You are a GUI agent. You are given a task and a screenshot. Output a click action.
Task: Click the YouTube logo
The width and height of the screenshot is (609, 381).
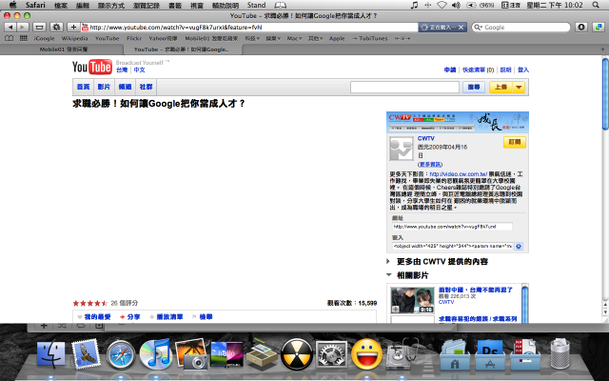point(92,67)
